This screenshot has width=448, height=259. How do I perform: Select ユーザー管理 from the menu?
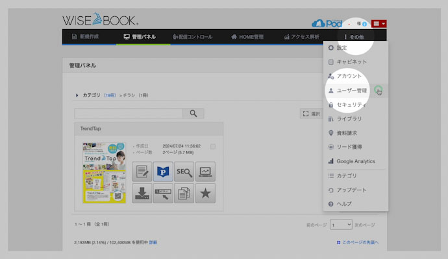tap(351, 91)
